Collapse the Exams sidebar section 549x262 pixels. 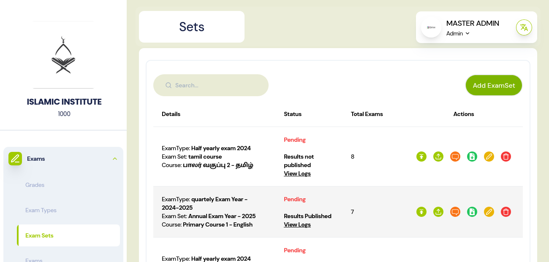(x=114, y=159)
